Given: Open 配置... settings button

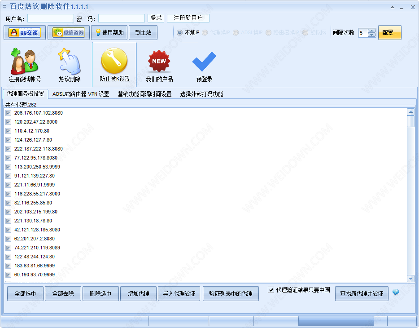Looking at the screenshot, I should pyautogui.click(x=389, y=33).
